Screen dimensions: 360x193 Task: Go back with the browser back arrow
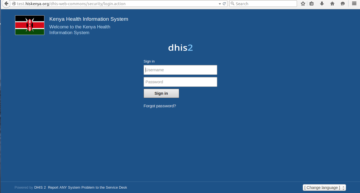coord(6,4)
